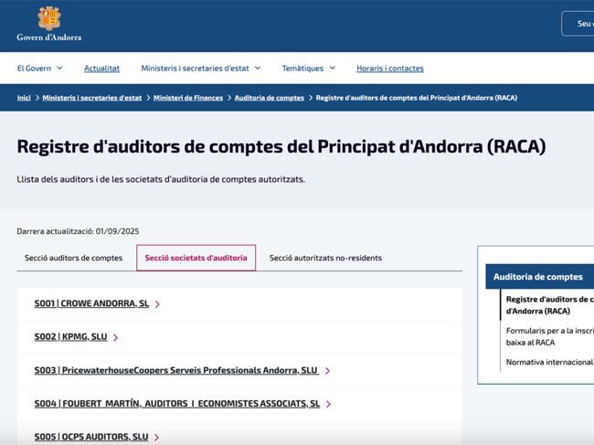The height and width of the screenshot is (445, 594).
Task: Go to Horaris i contactes page
Action: [x=389, y=69]
